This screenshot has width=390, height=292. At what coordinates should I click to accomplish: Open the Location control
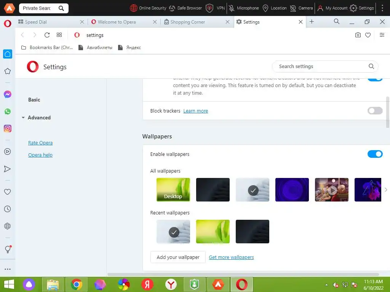tap(275, 8)
